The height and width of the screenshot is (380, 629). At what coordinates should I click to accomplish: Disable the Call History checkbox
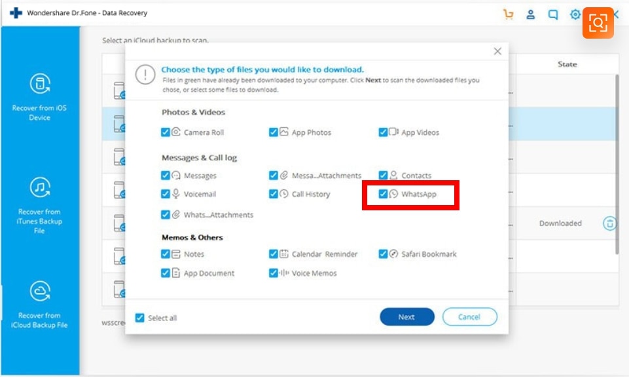tap(274, 194)
